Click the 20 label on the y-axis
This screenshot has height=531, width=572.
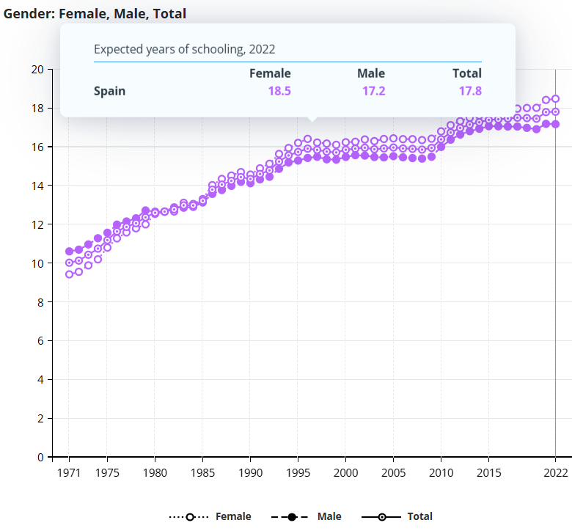[x=37, y=70]
